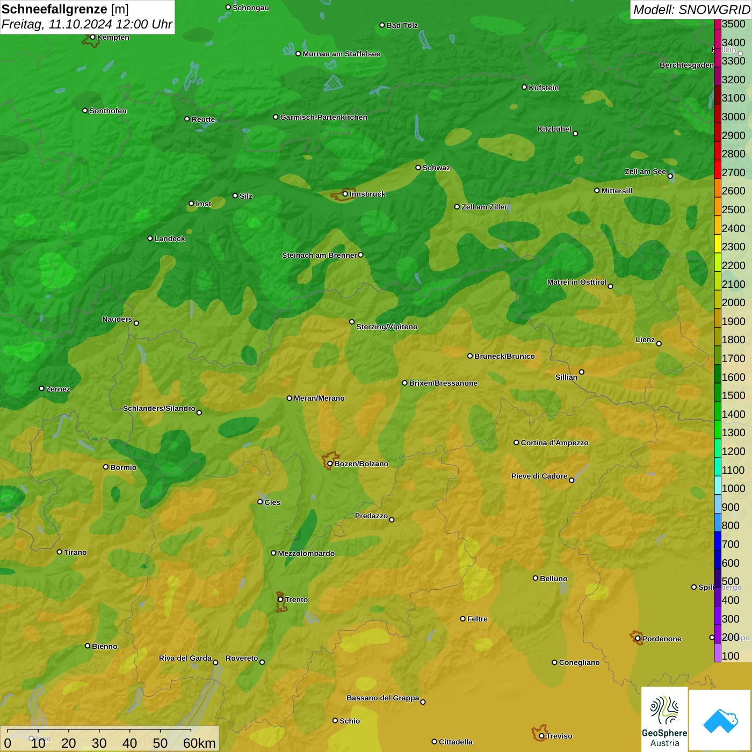This screenshot has height=752, width=752.
Task: Click the Mezzolombardo label
Action: point(307,553)
